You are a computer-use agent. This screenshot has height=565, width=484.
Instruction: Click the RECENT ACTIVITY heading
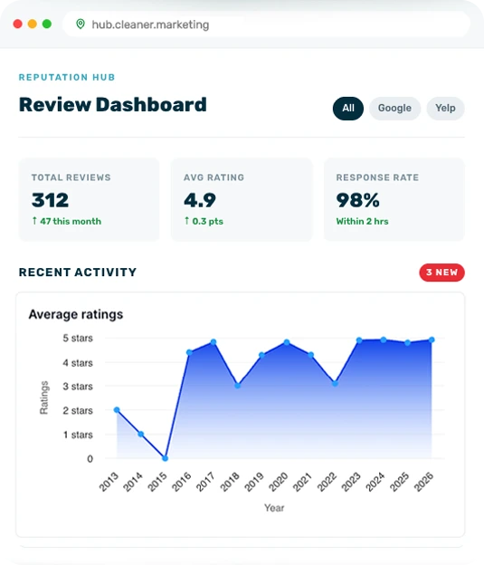coord(78,272)
